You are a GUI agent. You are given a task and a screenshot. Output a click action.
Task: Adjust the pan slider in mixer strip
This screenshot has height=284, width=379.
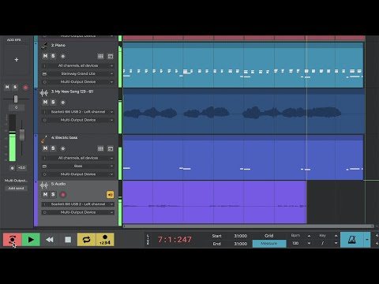[x=16, y=99]
